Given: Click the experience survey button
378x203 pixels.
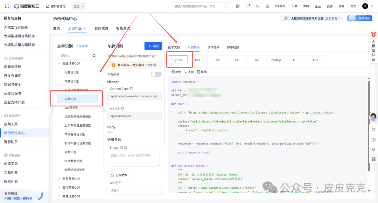Looking at the screenshot, I should pyautogui.click(x=359, y=18).
